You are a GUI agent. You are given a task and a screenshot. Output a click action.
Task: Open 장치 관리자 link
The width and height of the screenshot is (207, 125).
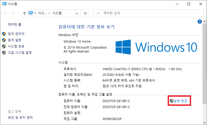click(16, 34)
